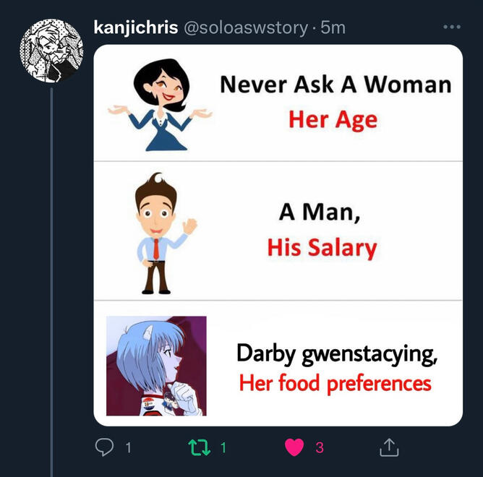The image size is (483, 477).
Task: Click the blue-haired anime character picture
Action: (x=156, y=366)
